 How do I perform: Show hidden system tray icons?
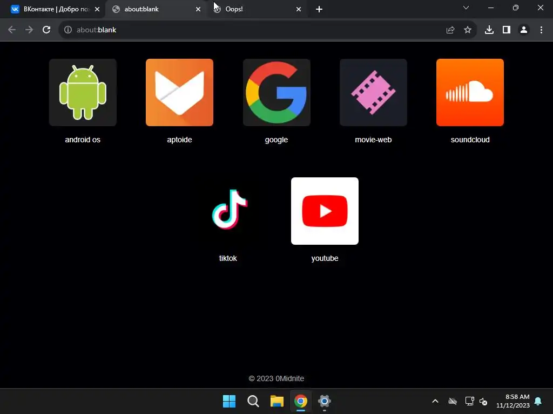click(x=435, y=401)
